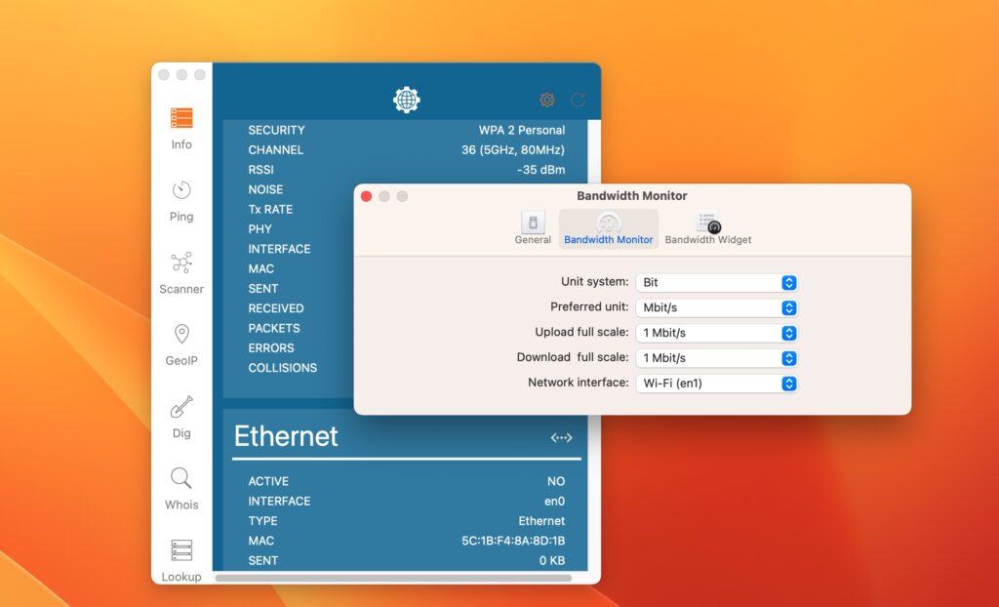
Task: Open the settings gear in the header
Action: coord(546,100)
